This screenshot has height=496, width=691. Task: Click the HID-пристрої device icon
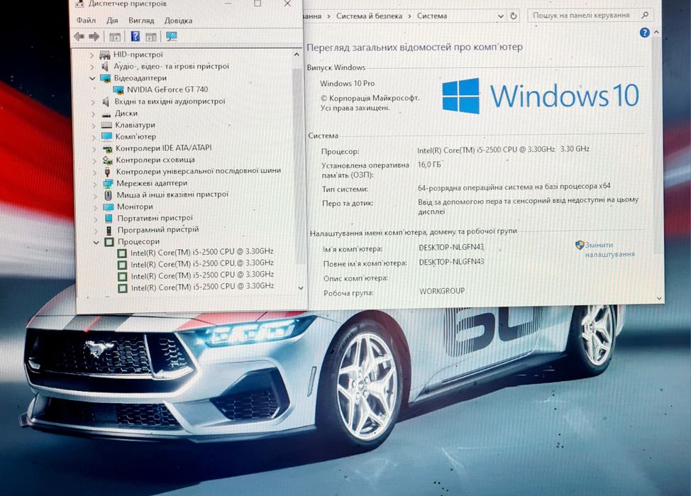coord(105,55)
